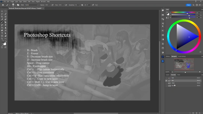Enable airbrush-style build-up
The height and width of the screenshot is (114, 203).
(x=66, y=5)
